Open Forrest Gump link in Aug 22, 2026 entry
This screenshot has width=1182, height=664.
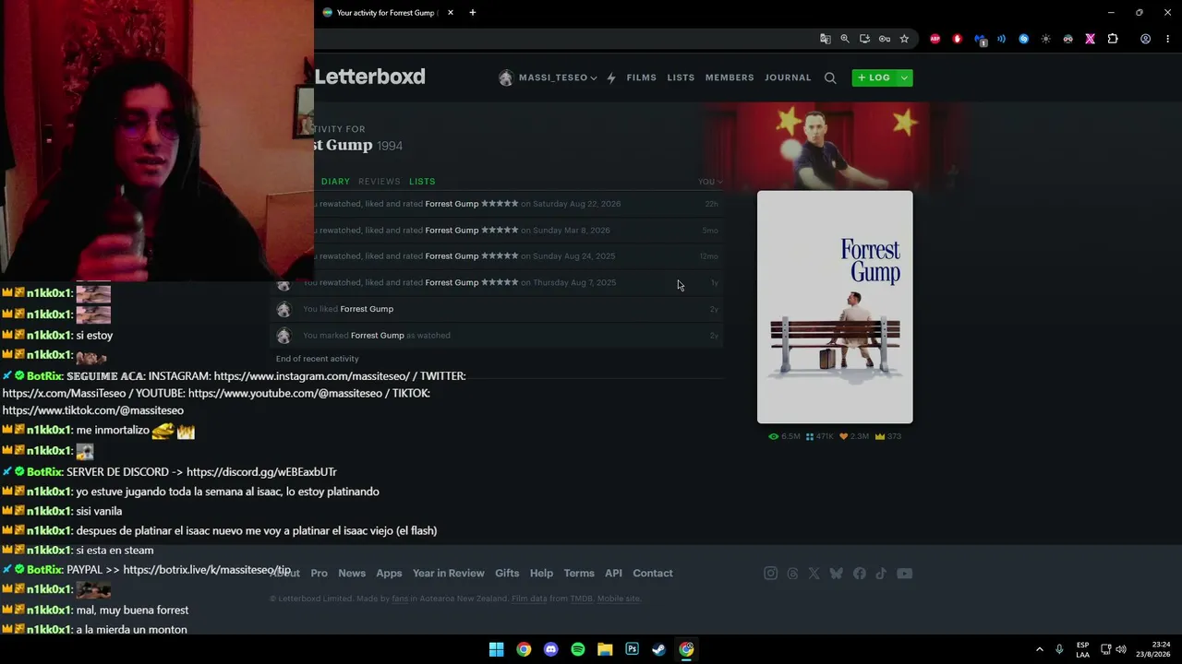tap(452, 204)
